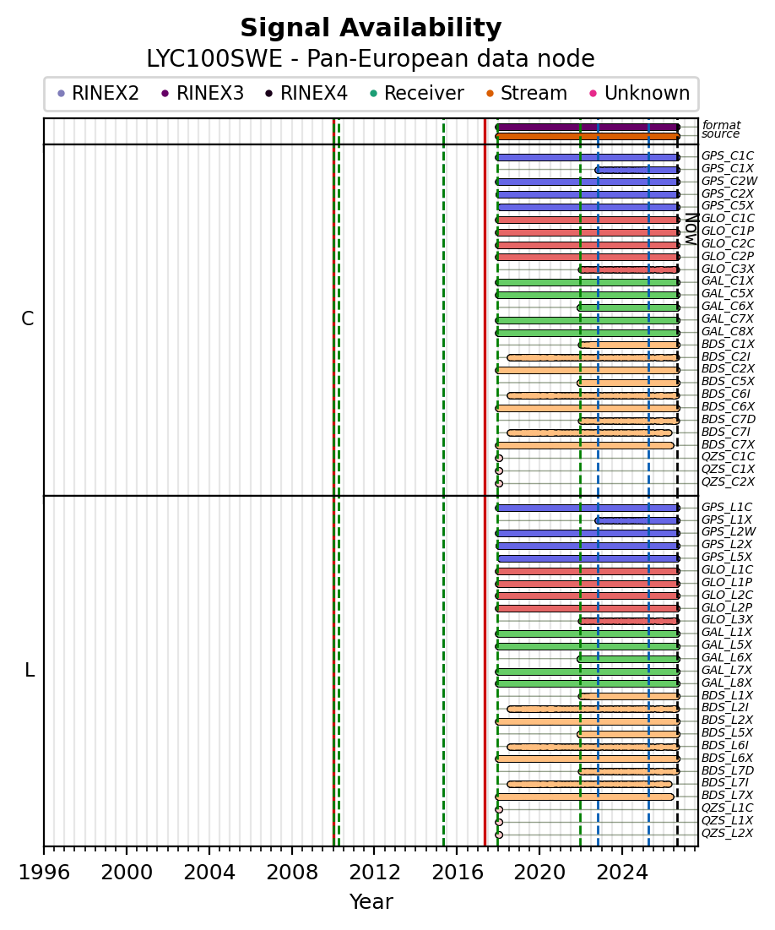Select the BDS_L2I row label
This screenshot has height=930, width=775.
click(x=725, y=708)
